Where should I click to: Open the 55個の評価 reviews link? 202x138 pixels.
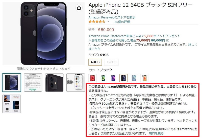tap(122, 22)
